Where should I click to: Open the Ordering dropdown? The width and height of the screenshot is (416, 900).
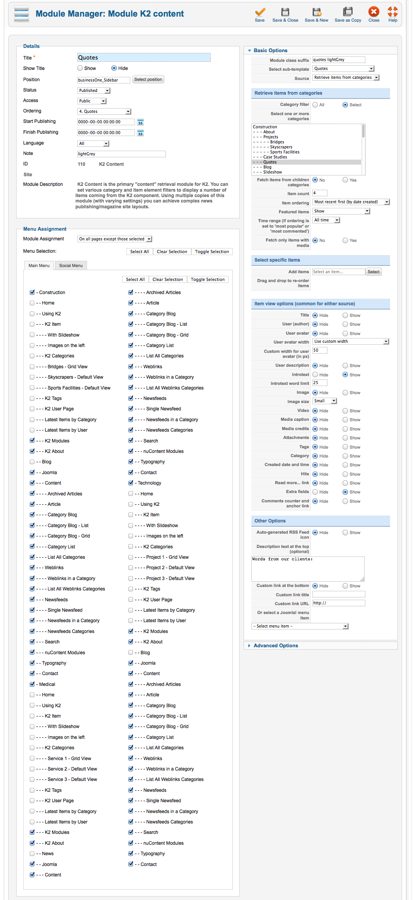click(104, 112)
